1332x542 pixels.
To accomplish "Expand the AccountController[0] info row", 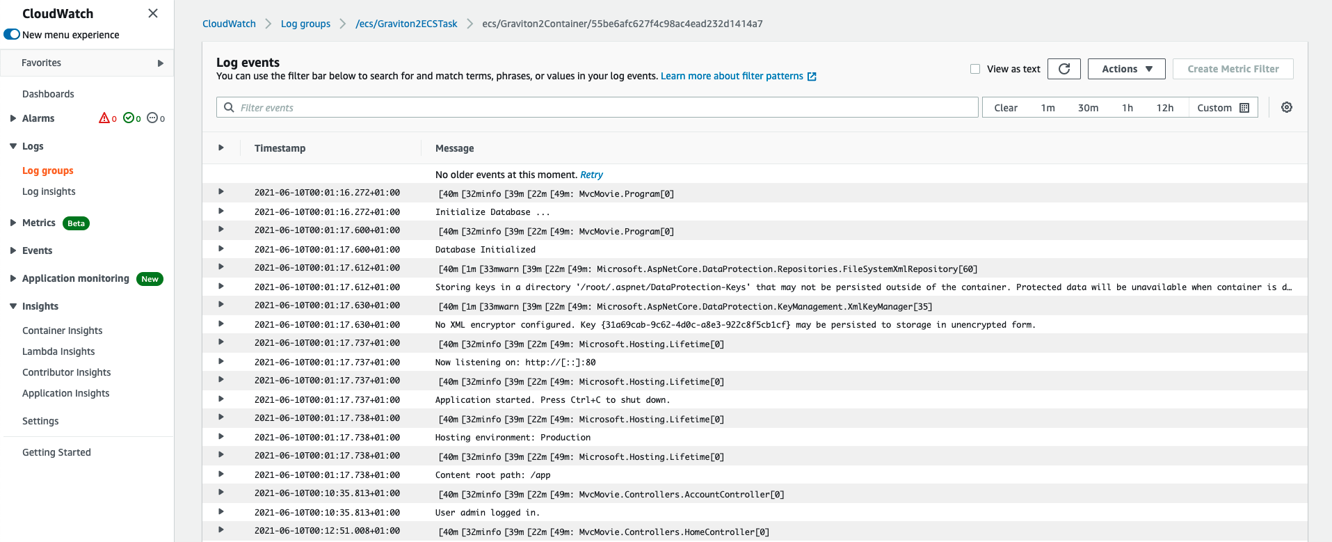I will (221, 492).
